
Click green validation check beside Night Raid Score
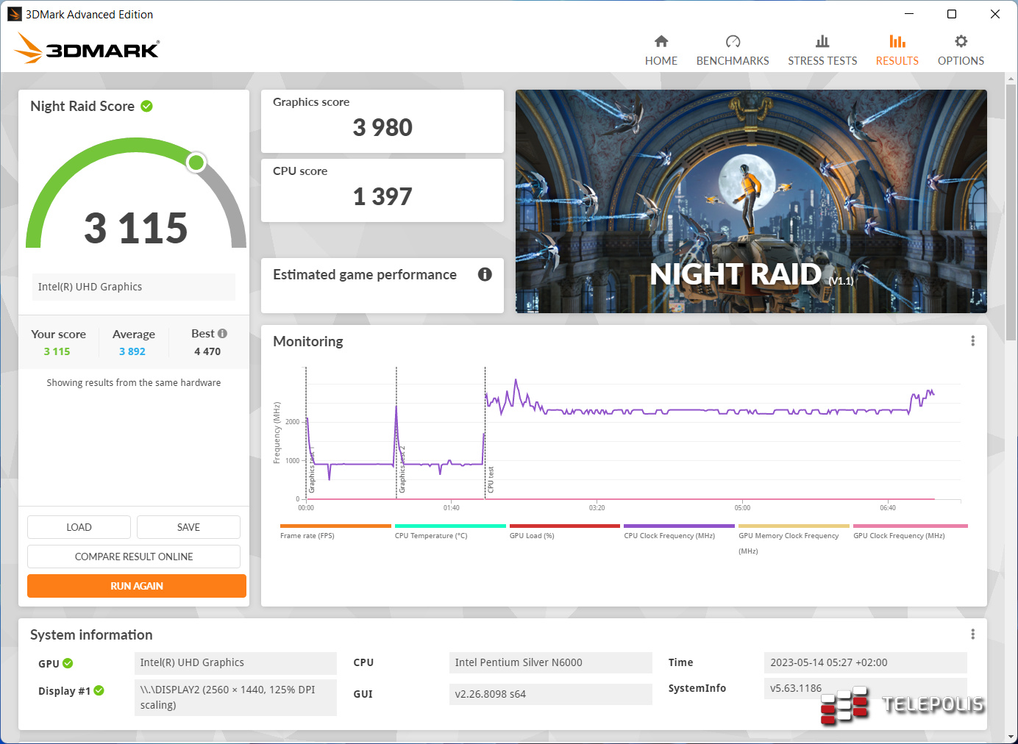click(x=147, y=107)
